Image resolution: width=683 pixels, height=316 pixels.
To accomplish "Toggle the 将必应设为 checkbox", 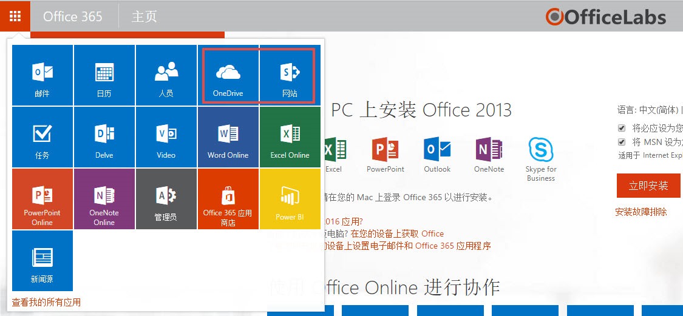I will 622,128.
